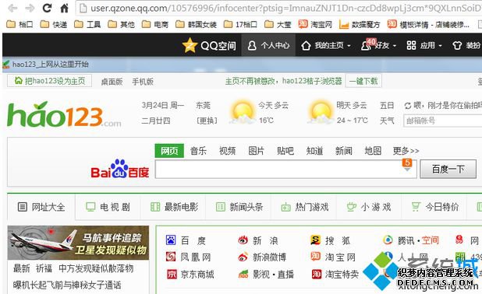Expand the 好友 dropdown with 40 badge
Screen dimensions: 482x294
point(378,45)
